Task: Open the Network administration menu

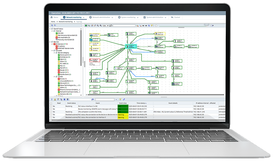Action: point(101,17)
